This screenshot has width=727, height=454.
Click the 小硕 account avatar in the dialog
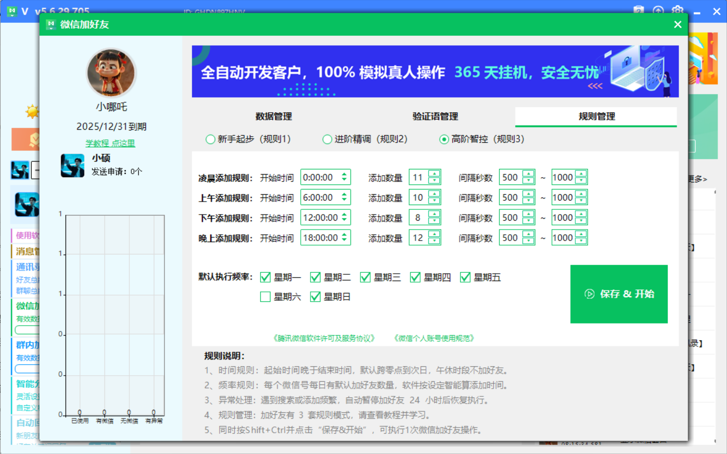coord(72,166)
